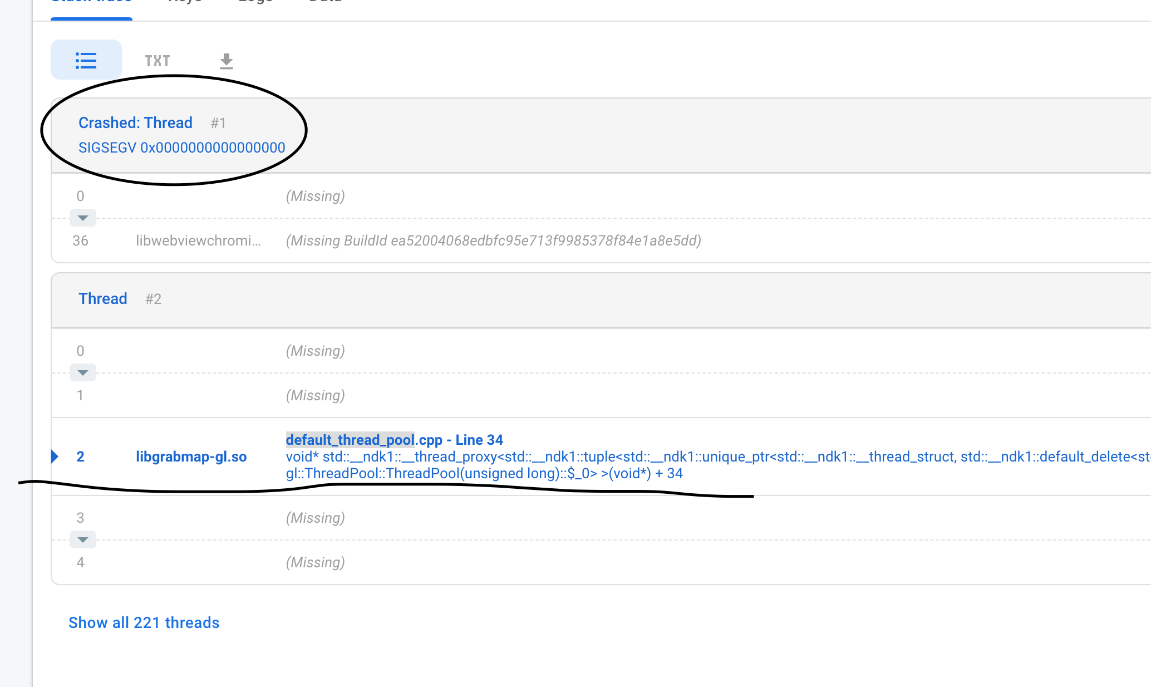Click the libwebviewchromi... library name in frame 36

click(198, 241)
